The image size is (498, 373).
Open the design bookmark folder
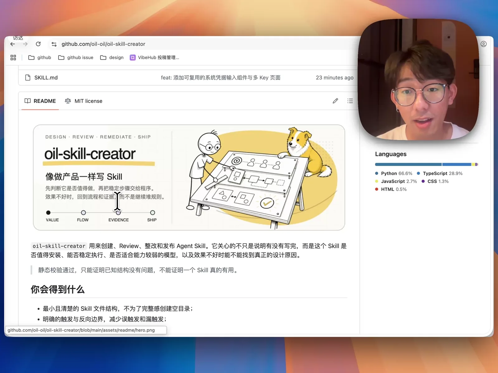click(112, 58)
